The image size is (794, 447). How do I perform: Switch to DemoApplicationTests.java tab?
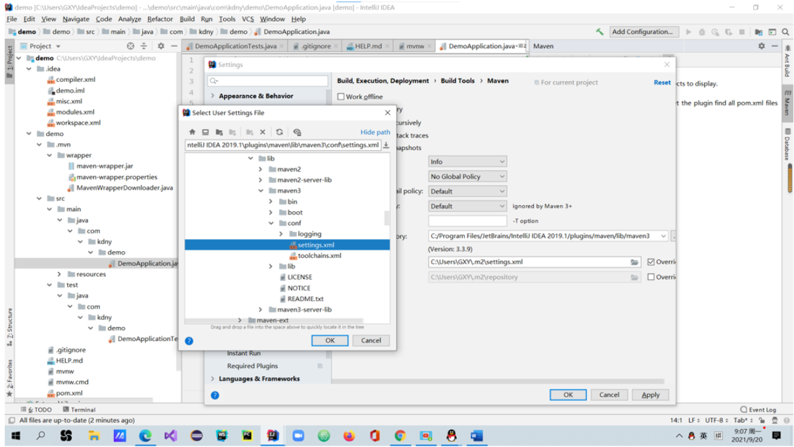pyautogui.click(x=235, y=46)
